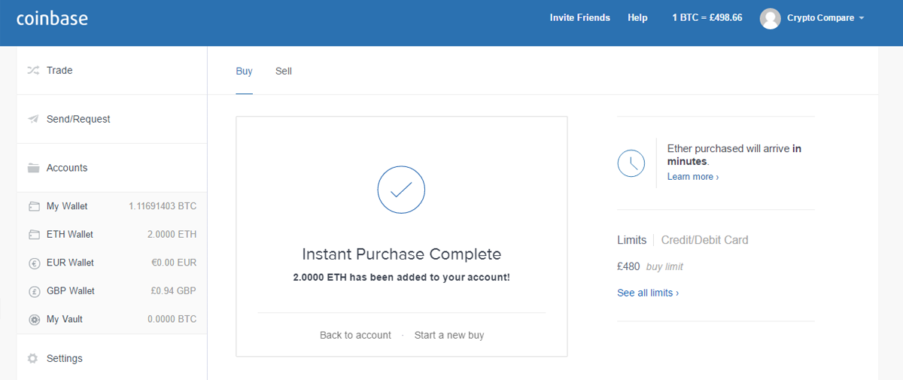Click the EUR Wallet euro icon
Screen dimensions: 903x380
[x=34, y=263]
